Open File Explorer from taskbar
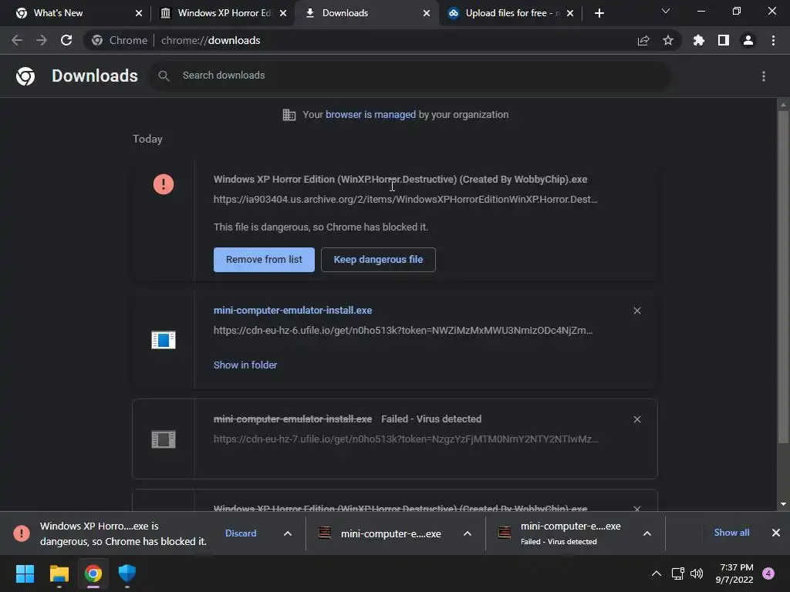The image size is (790, 592). click(59, 573)
